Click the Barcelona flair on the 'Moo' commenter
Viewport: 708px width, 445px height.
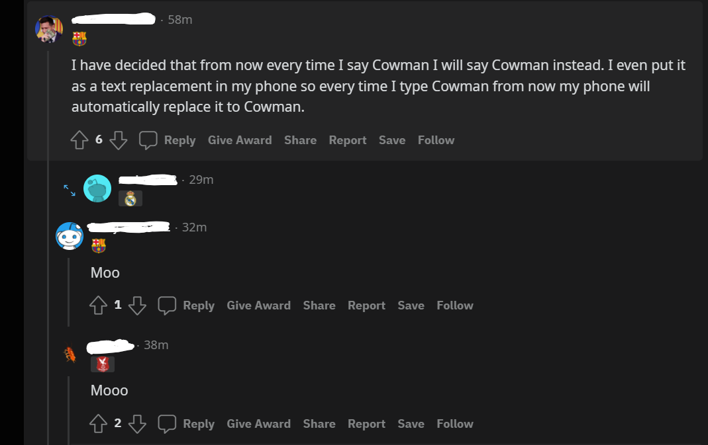[99, 244]
